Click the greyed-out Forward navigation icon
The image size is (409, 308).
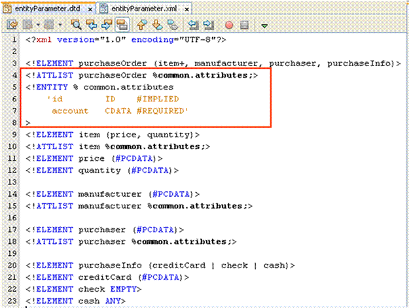49,25
